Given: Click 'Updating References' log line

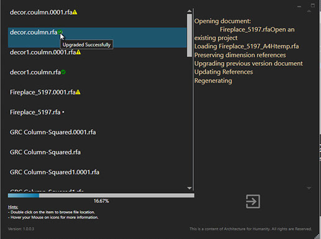Looking at the screenshot, I should (x=224, y=72).
